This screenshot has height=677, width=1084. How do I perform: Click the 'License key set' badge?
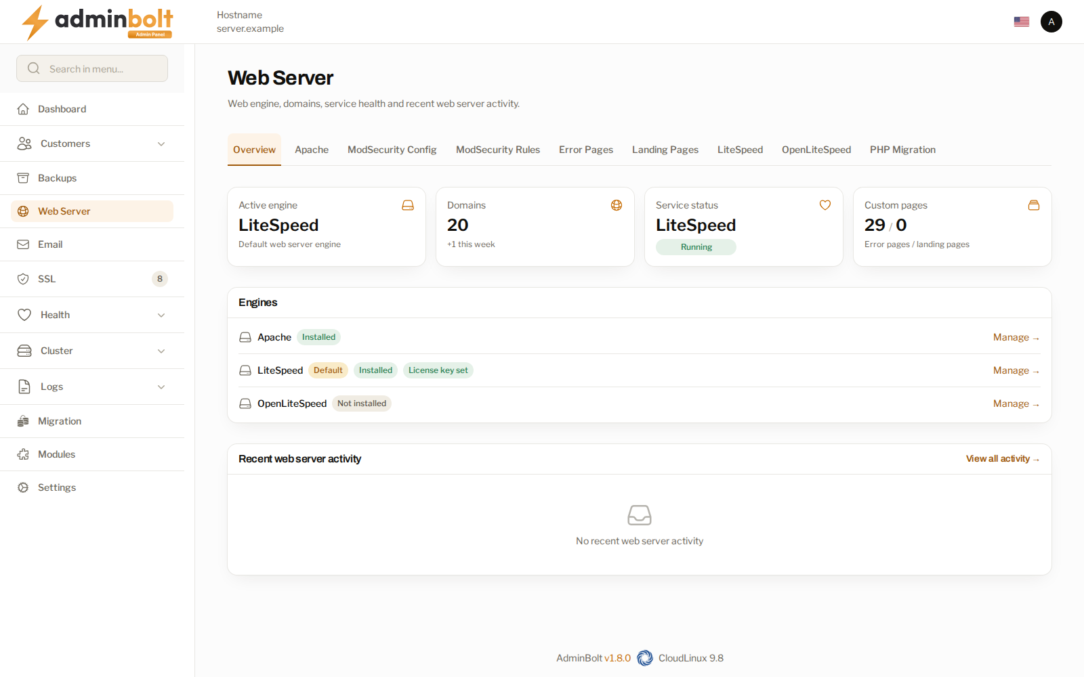[x=438, y=370]
